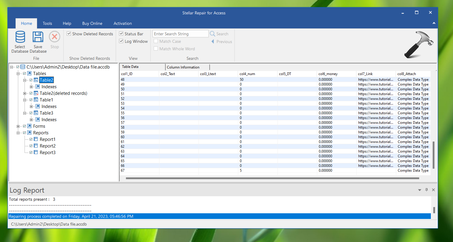
Task: Click the red Stop icon
Action: [54, 37]
